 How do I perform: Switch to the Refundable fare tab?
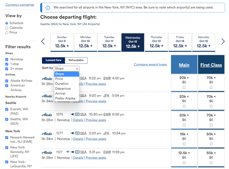[x=76, y=60]
